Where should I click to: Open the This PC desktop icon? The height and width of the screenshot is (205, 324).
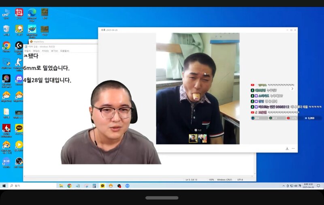pos(6,14)
